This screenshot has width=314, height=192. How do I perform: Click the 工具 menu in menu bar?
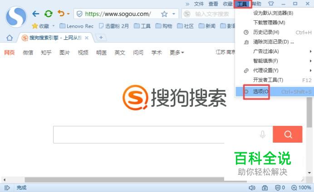(x=242, y=4)
